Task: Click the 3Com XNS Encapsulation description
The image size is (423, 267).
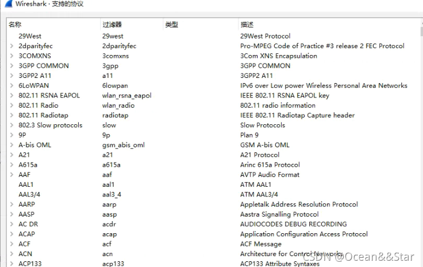Action: (279, 56)
